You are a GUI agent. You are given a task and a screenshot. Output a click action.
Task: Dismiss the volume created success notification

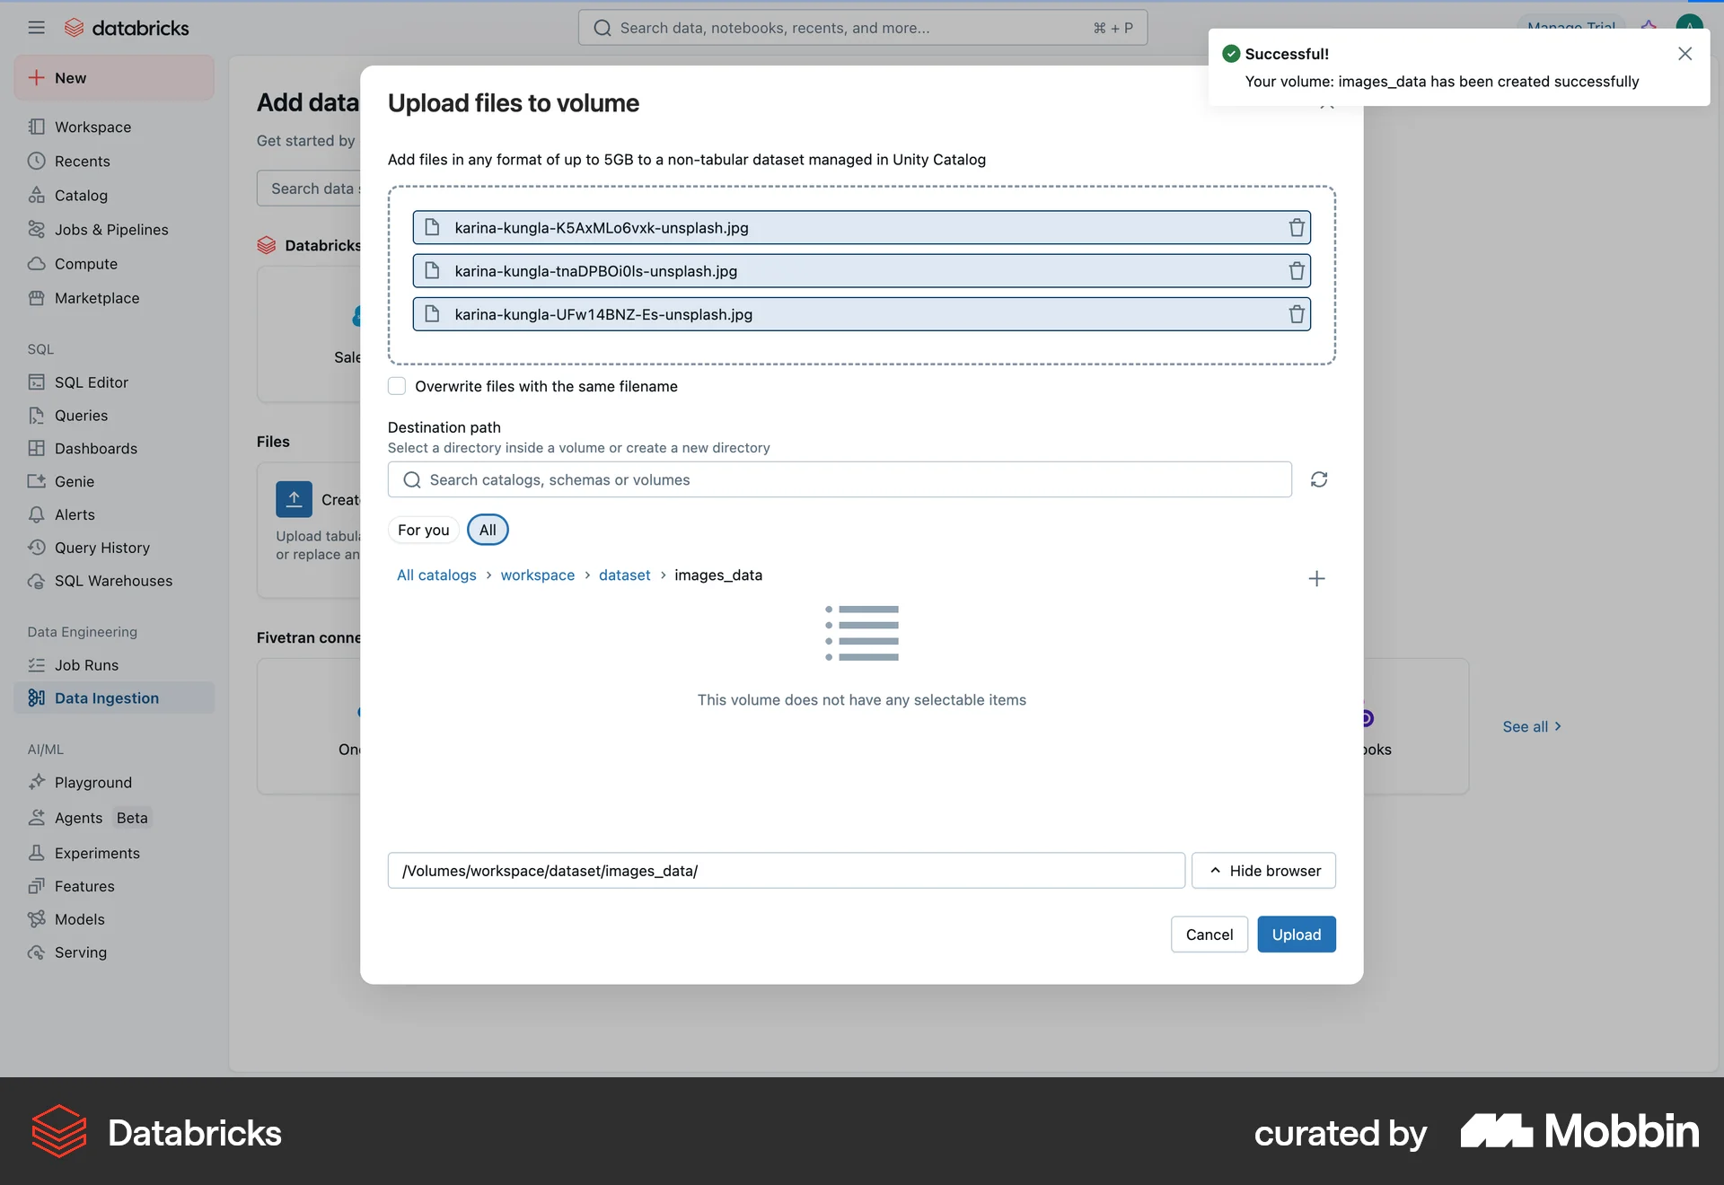click(x=1684, y=54)
